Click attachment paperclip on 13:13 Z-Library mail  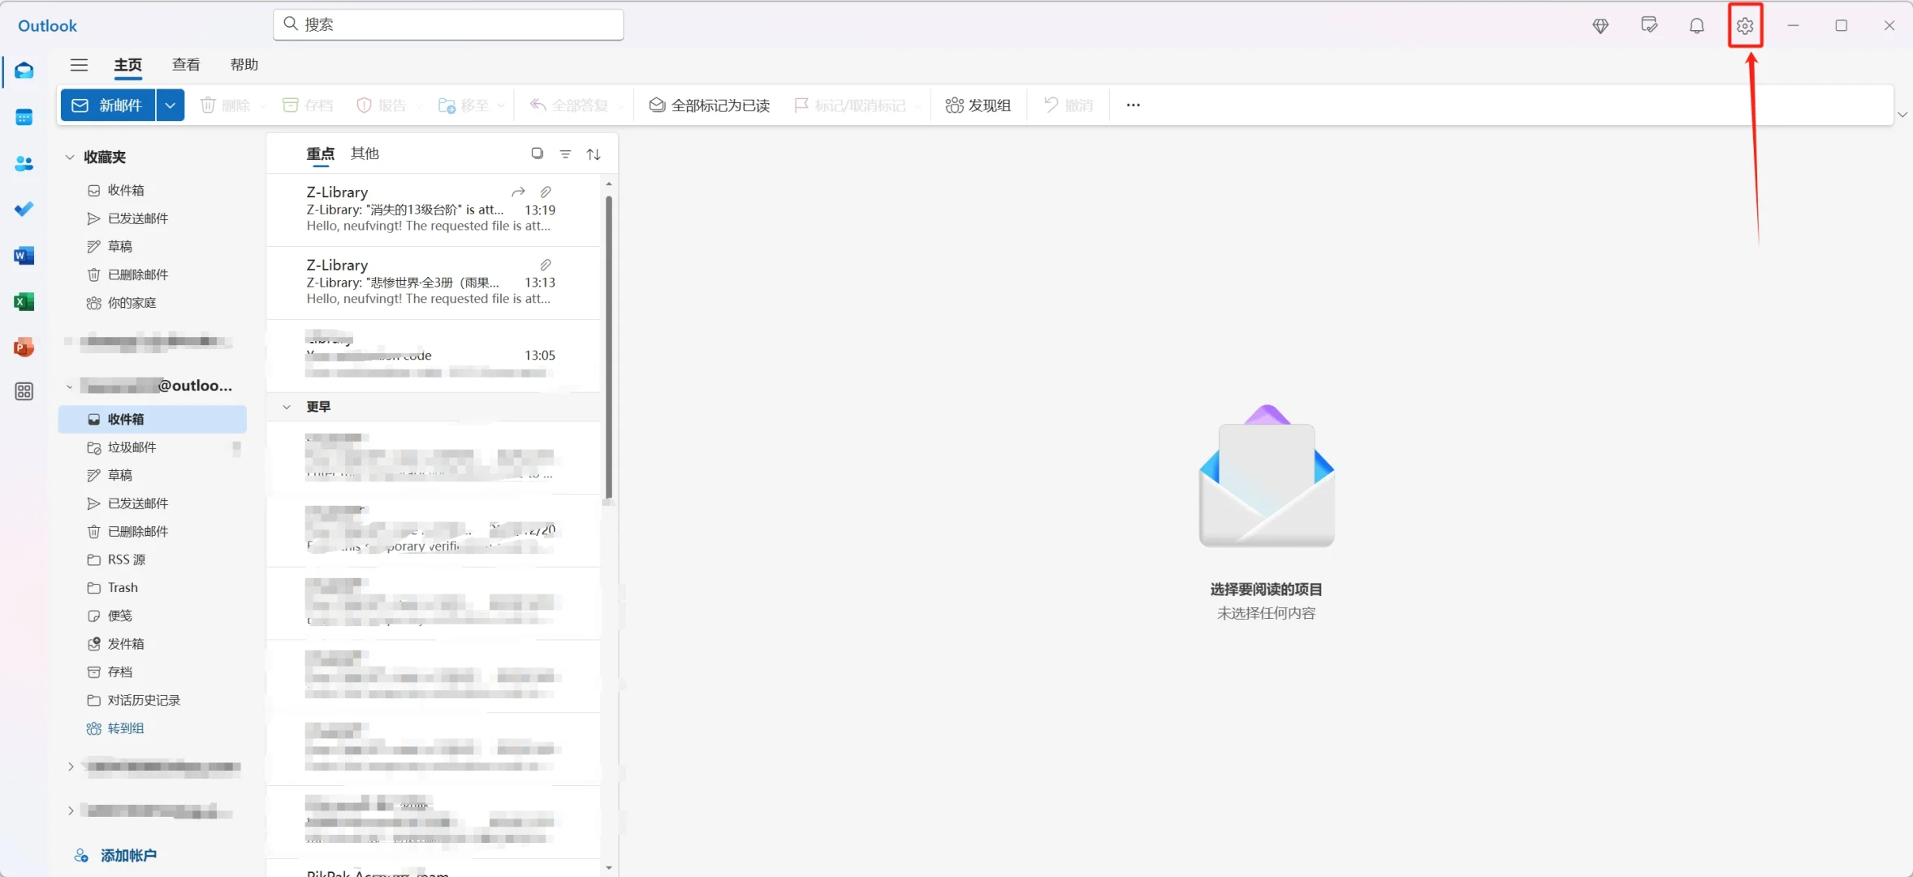[546, 265]
